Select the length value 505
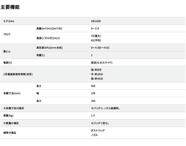Viewport: 186px width, 146px height. pyautogui.click(x=93, y=86)
